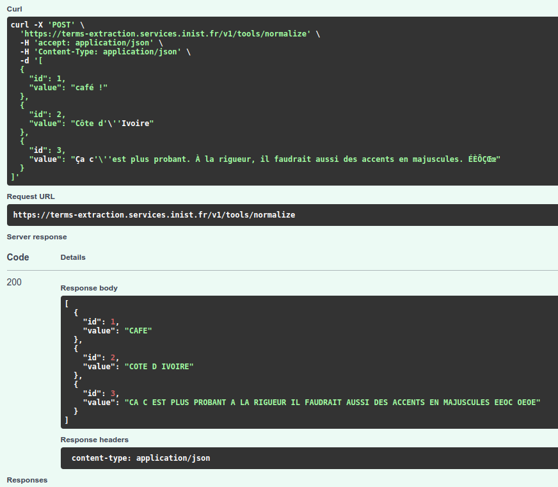Click the "COTE D IVOIRE" response value
This screenshot has width=558, height=487.
click(159, 367)
